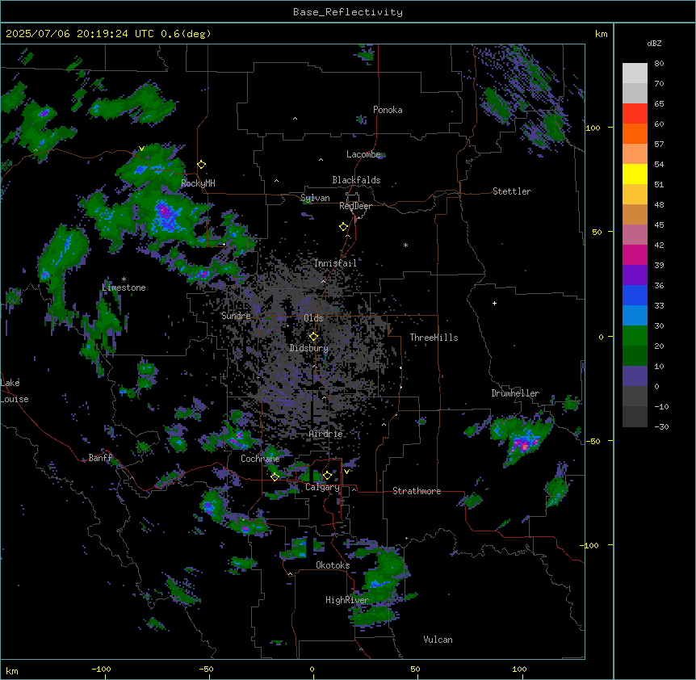Click the Limestone map label

pyautogui.click(x=124, y=288)
